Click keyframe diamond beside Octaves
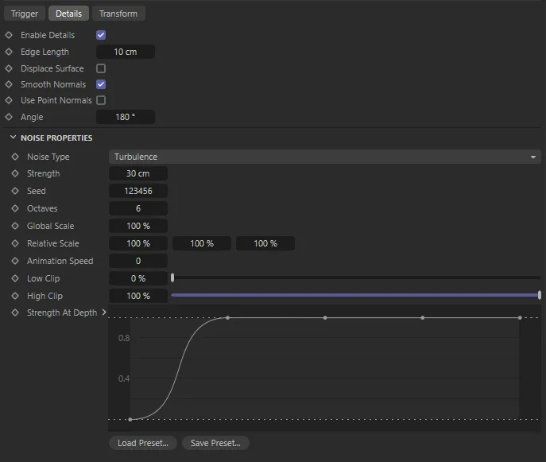The image size is (546, 462). (15, 208)
